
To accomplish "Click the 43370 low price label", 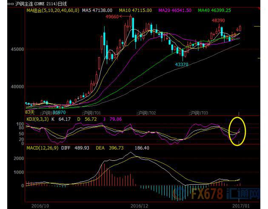I will coord(182,64).
